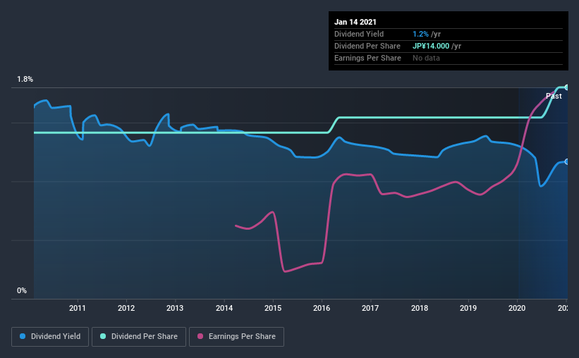Click the pink Earnings Per Share legend dot
This screenshot has width=579, height=358.
[x=200, y=336]
